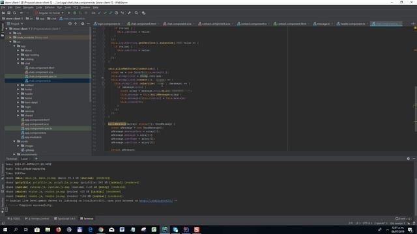Expand the shared folder
Screen dimensions: 417x234
pyautogui.click(x=18, y=116)
